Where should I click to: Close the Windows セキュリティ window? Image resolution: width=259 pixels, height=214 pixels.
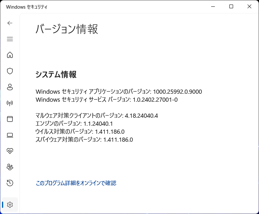[x=249, y=7]
